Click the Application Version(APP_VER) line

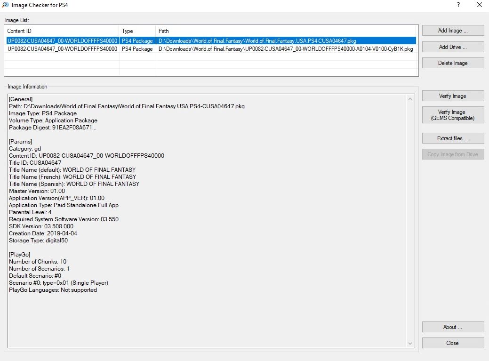point(57,198)
